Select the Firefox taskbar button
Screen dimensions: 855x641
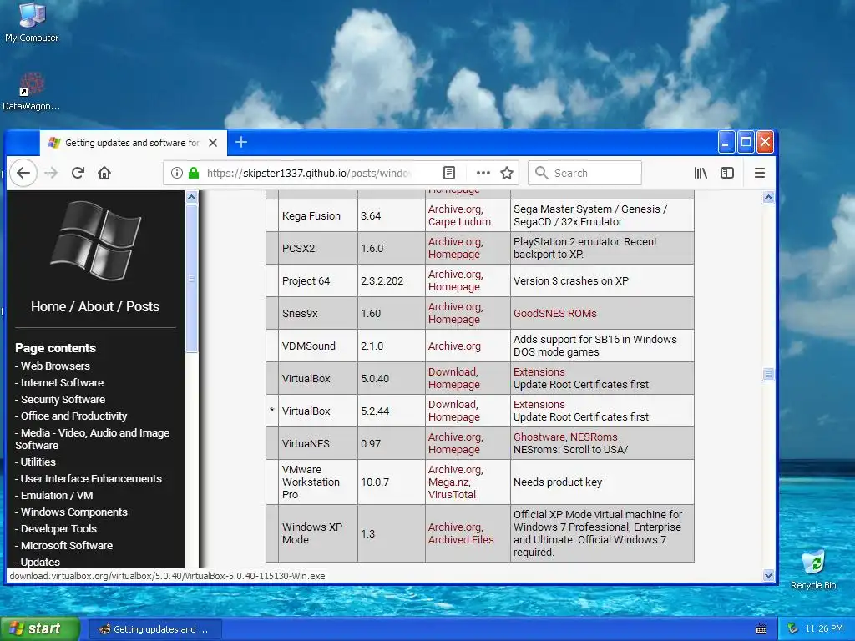click(154, 629)
